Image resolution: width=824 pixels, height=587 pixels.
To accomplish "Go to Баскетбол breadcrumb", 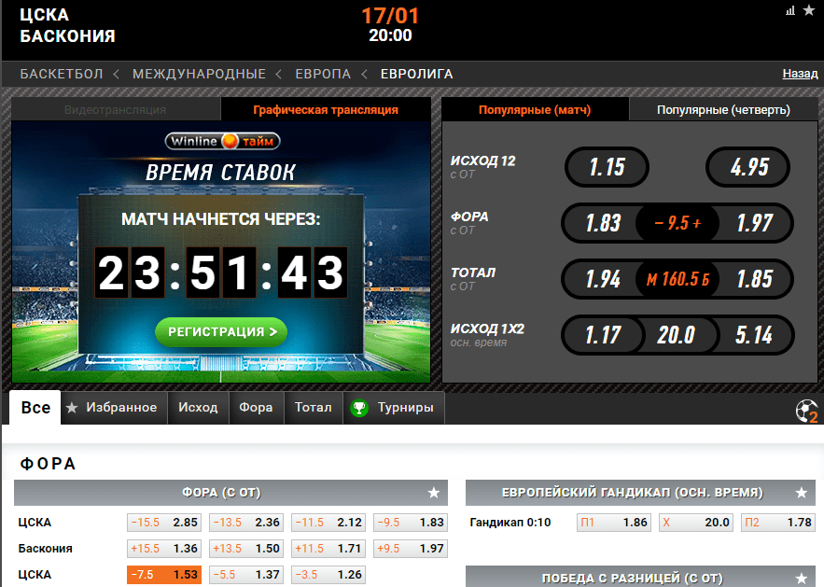I will [x=62, y=74].
